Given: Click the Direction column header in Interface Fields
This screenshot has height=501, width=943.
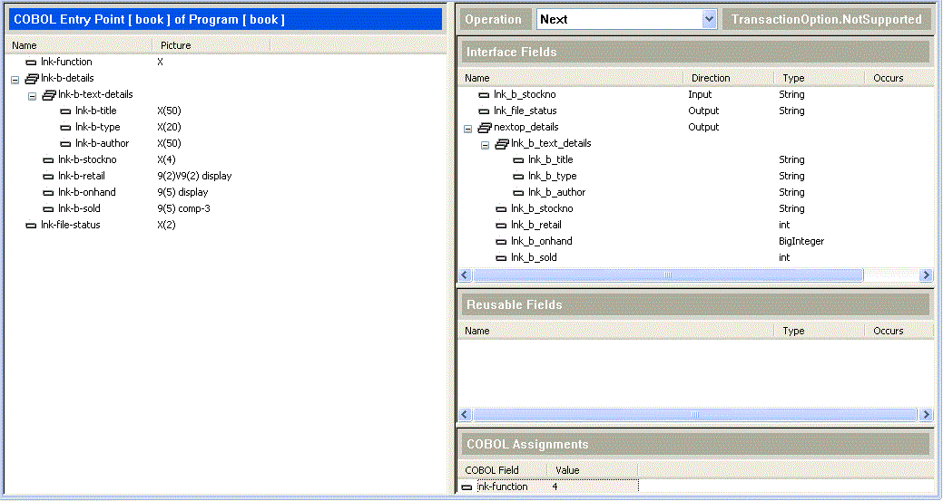Looking at the screenshot, I should [711, 78].
